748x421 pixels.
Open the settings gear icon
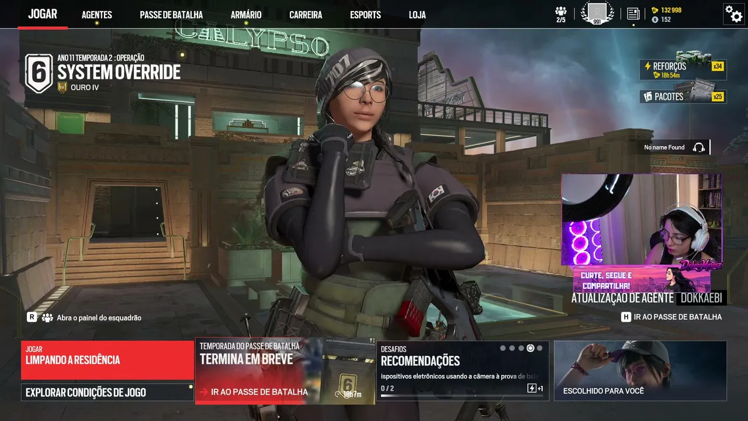[733, 13]
